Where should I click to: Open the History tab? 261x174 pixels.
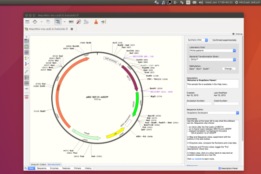coord(88,168)
